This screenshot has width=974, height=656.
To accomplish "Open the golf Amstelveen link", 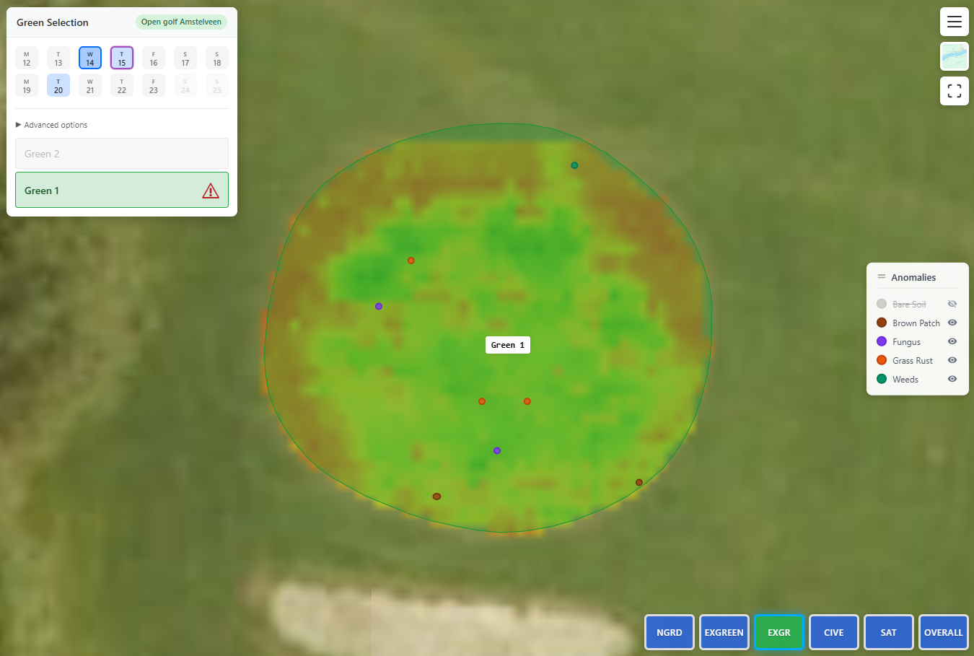I will pyautogui.click(x=181, y=22).
